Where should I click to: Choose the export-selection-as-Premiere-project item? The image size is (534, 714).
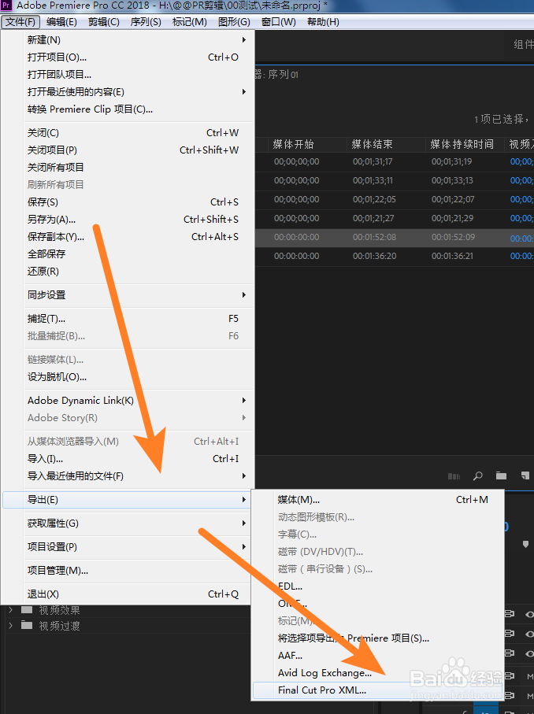click(378, 638)
